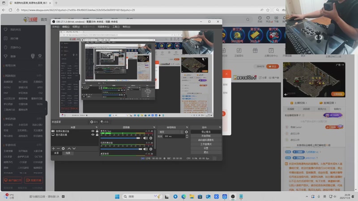The height and width of the screenshot is (201, 358).
Task: Open OBS 编辑 menu
Action: [x=66, y=27]
